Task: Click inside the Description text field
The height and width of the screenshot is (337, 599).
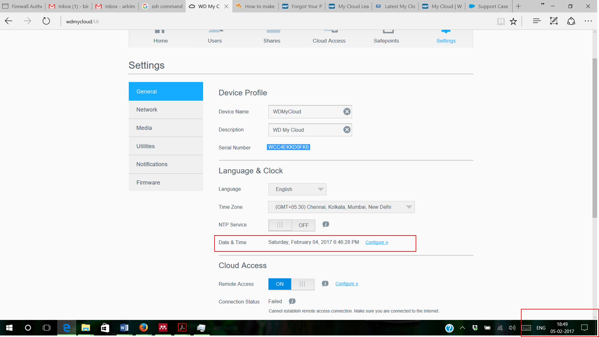Action: point(306,130)
